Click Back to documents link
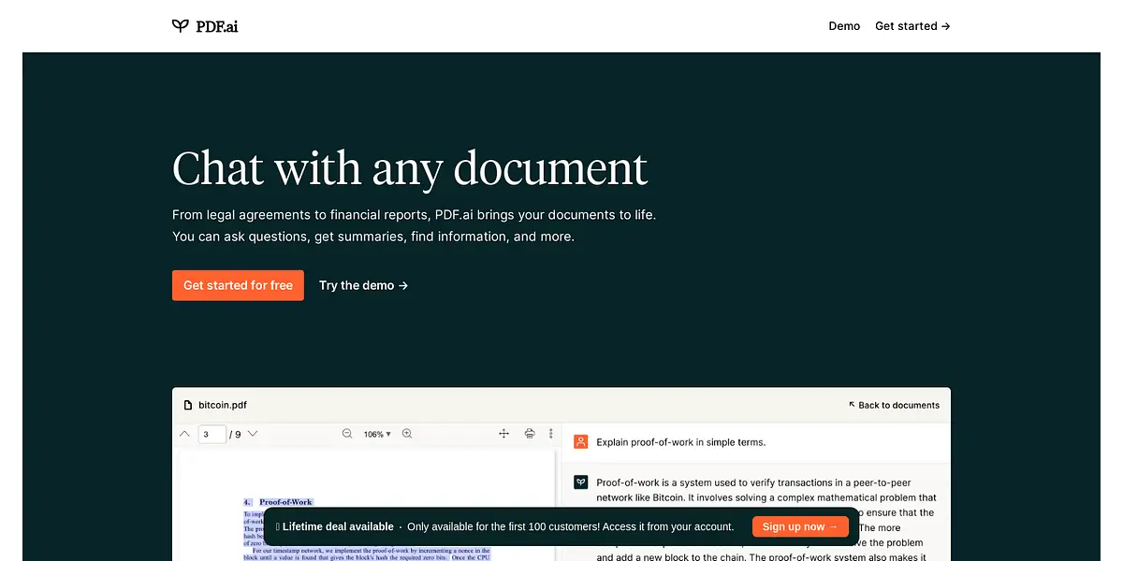The width and height of the screenshot is (1123, 561). point(893,405)
